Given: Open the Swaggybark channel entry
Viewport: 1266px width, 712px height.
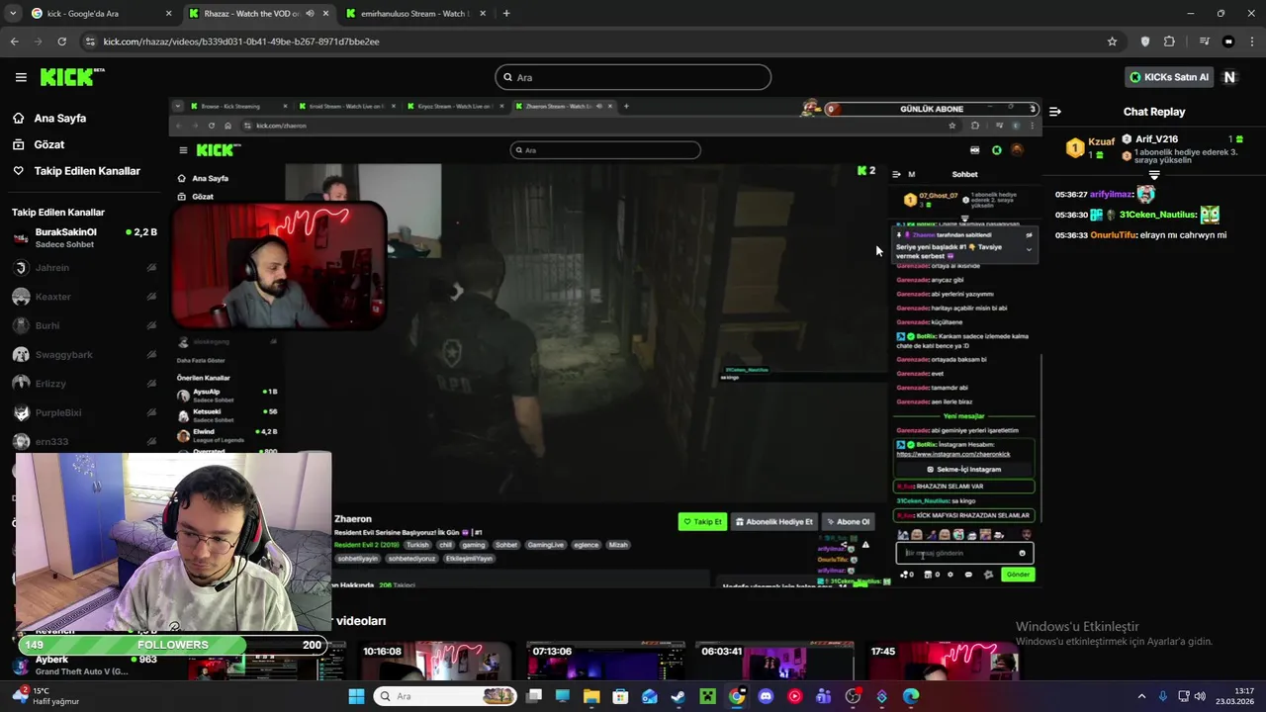Looking at the screenshot, I should tap(84, 354).
